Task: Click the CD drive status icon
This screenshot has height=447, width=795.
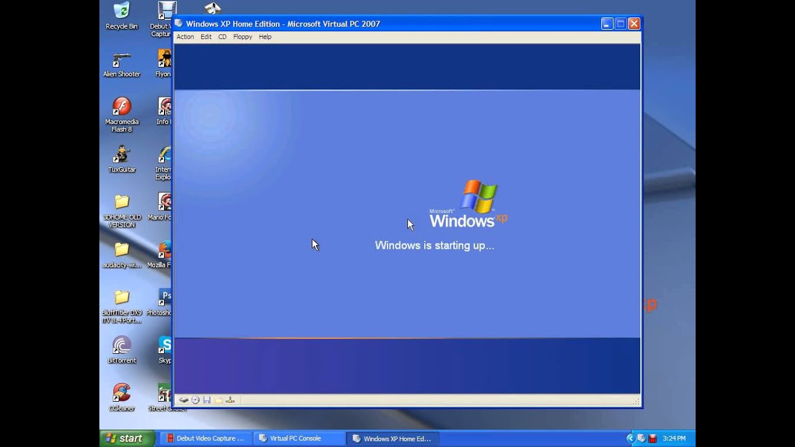Action: coord(196,400)
